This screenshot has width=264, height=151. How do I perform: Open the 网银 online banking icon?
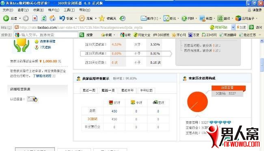184,18
